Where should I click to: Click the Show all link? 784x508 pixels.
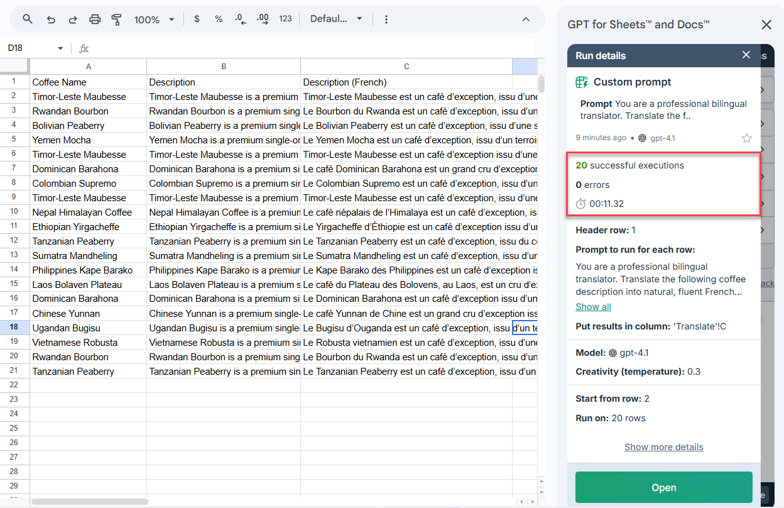(593, 306)
